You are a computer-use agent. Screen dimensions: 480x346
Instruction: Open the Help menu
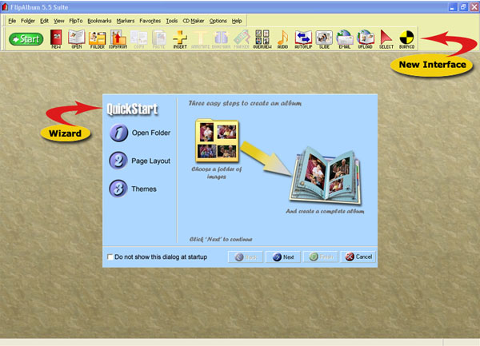[237, 21]
